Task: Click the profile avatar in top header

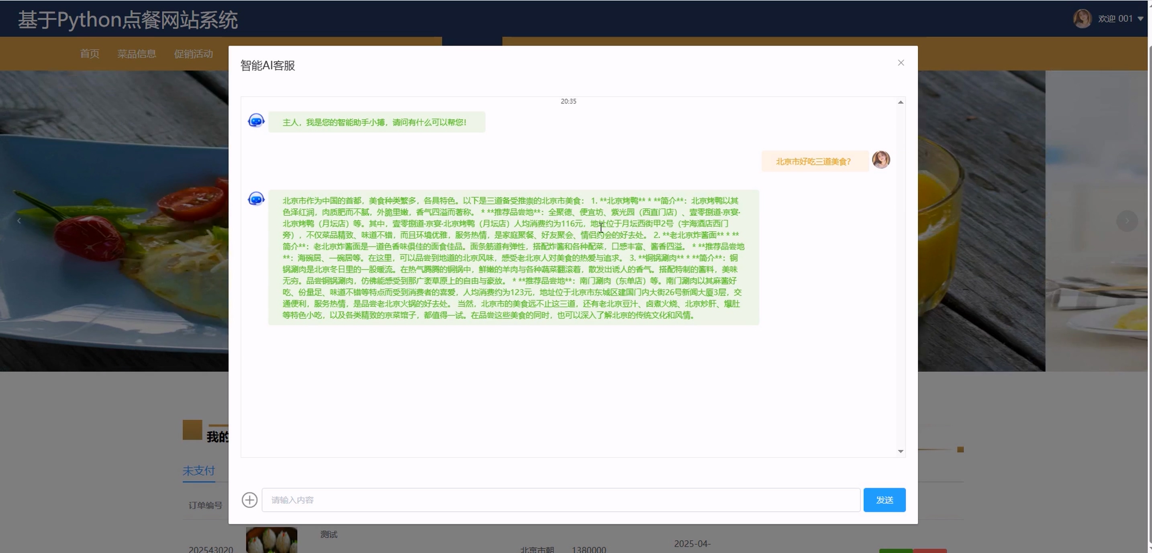Action: pos(1082,19)
